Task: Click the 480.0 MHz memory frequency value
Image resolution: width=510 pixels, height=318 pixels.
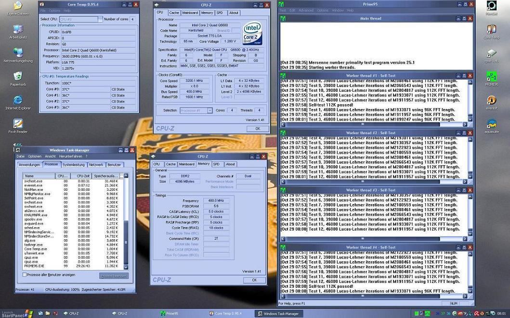Action: pyautogui.click(x=216, y=200)
